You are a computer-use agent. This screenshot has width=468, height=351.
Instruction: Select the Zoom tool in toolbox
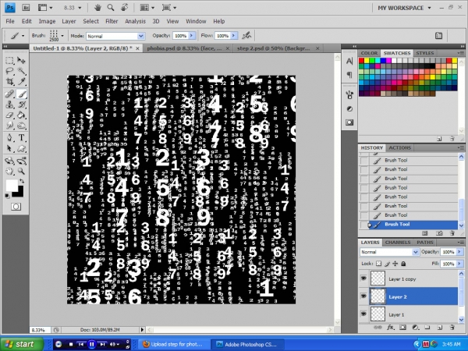tap(22, 171)
